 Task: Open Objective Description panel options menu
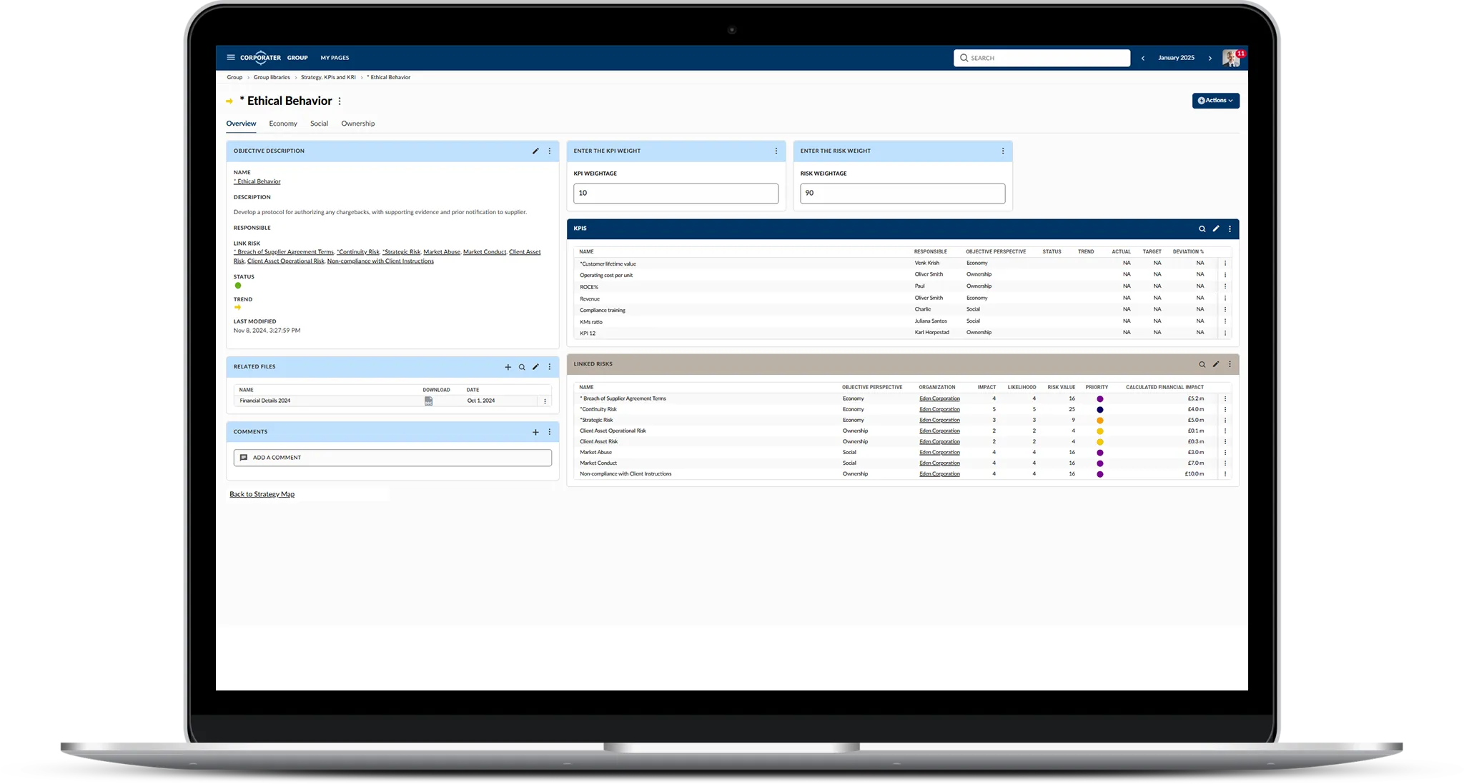(x=549, y=151)
